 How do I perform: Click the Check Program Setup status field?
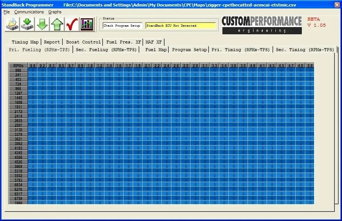coord(122,26)
